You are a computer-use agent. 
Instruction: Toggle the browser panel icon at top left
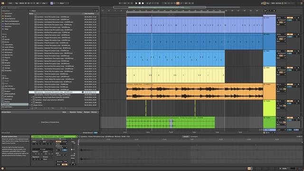coord(3,3)
